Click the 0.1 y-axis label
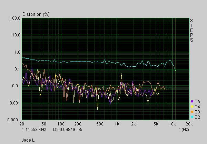Screen dimensions: 207x144 click(x=18, y=69)
